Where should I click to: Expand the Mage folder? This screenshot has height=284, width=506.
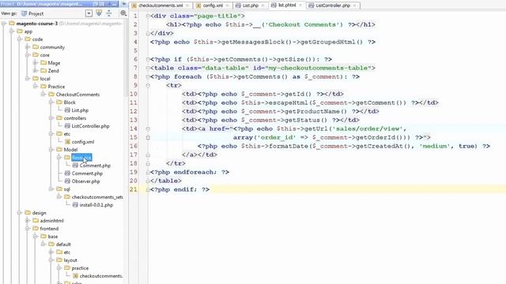pos(36,63)
